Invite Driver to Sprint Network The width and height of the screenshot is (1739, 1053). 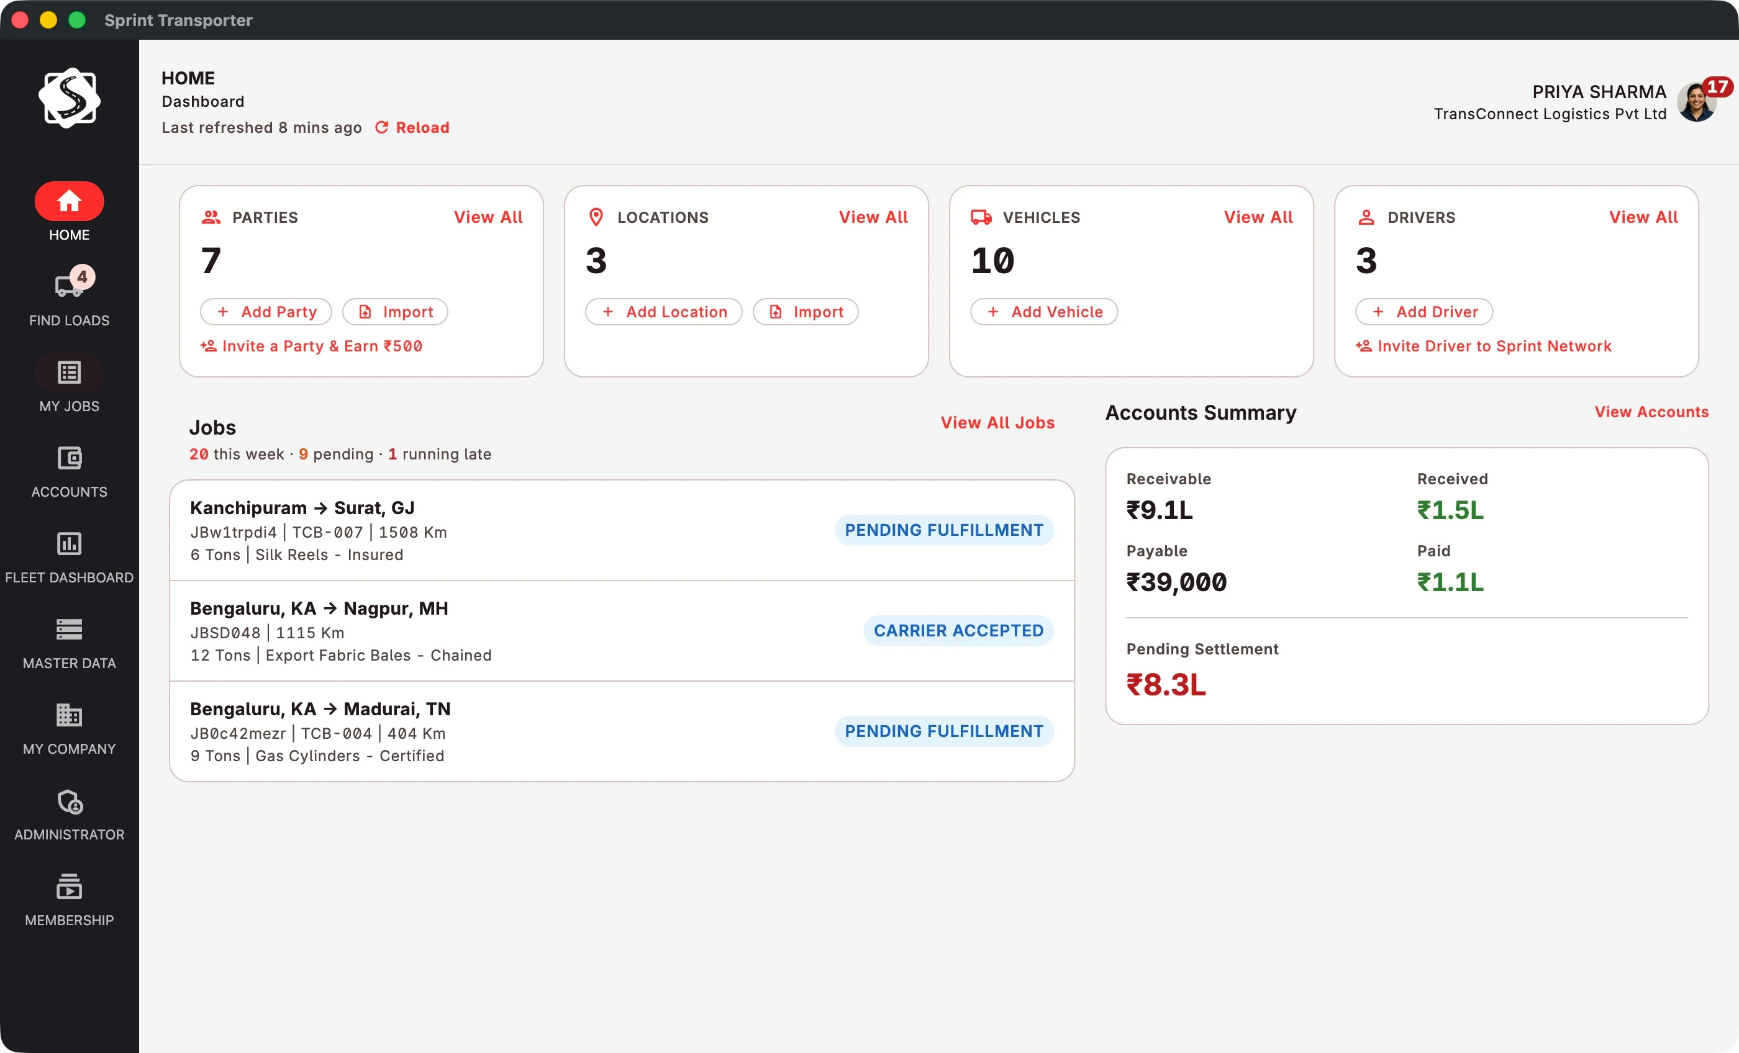[x=1484, y=346]
